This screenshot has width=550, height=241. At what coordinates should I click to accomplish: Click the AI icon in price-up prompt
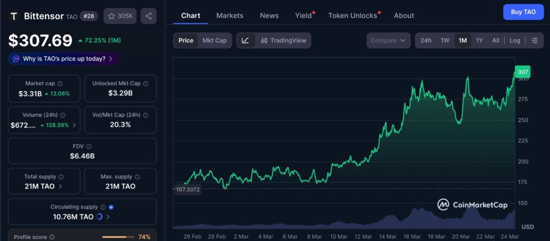tap(16, 59)
